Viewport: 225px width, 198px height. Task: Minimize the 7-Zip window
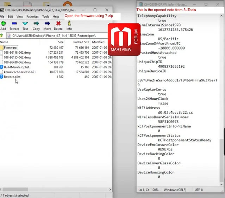pos(83,10)
